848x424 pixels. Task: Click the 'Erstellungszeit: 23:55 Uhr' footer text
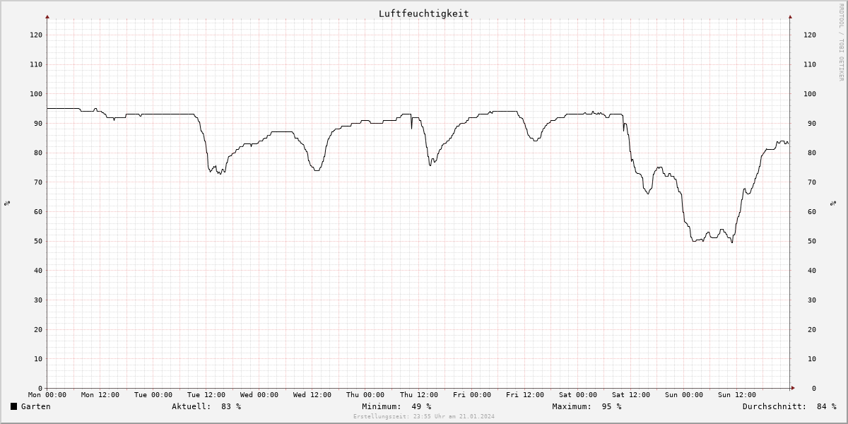click(424, 416)
